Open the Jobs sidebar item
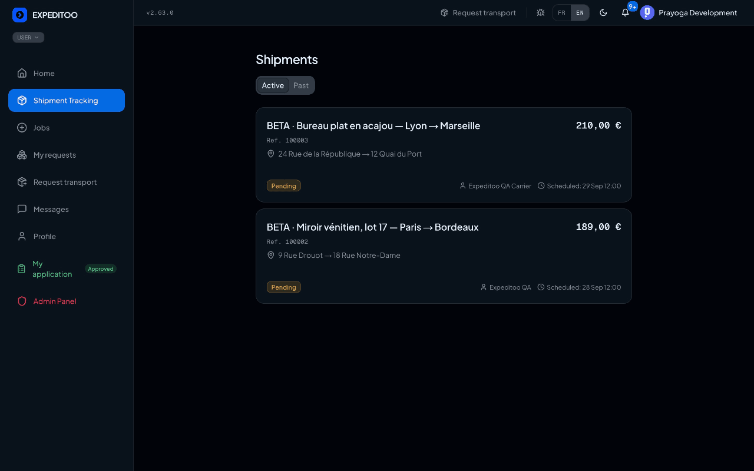754x471 pixels. click(67, 128)
